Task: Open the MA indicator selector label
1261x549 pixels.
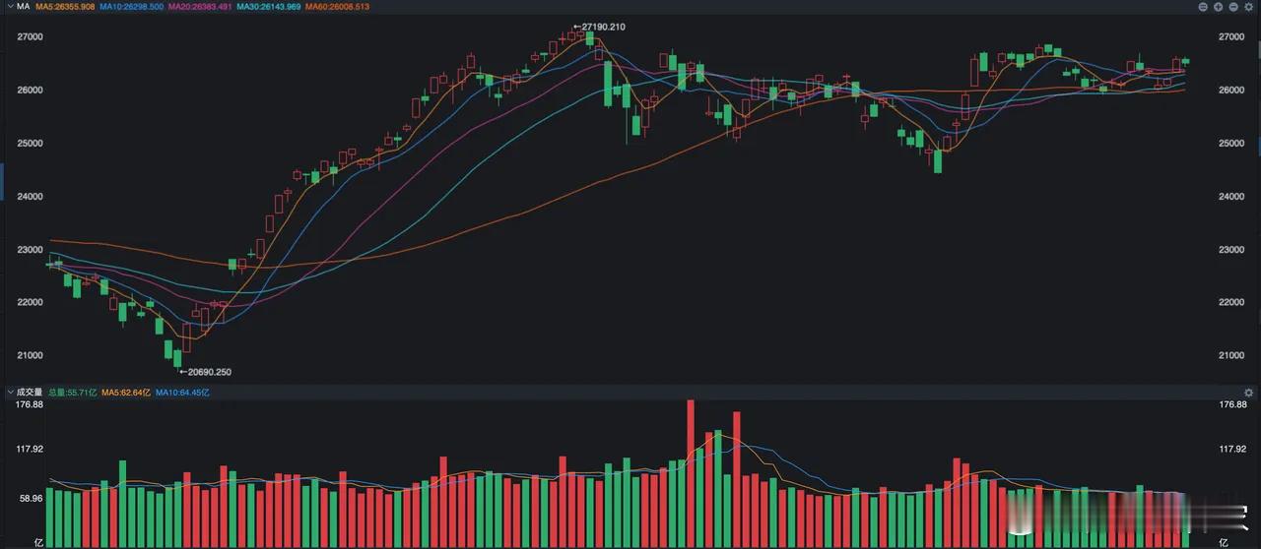Action: tap(23, 6)
